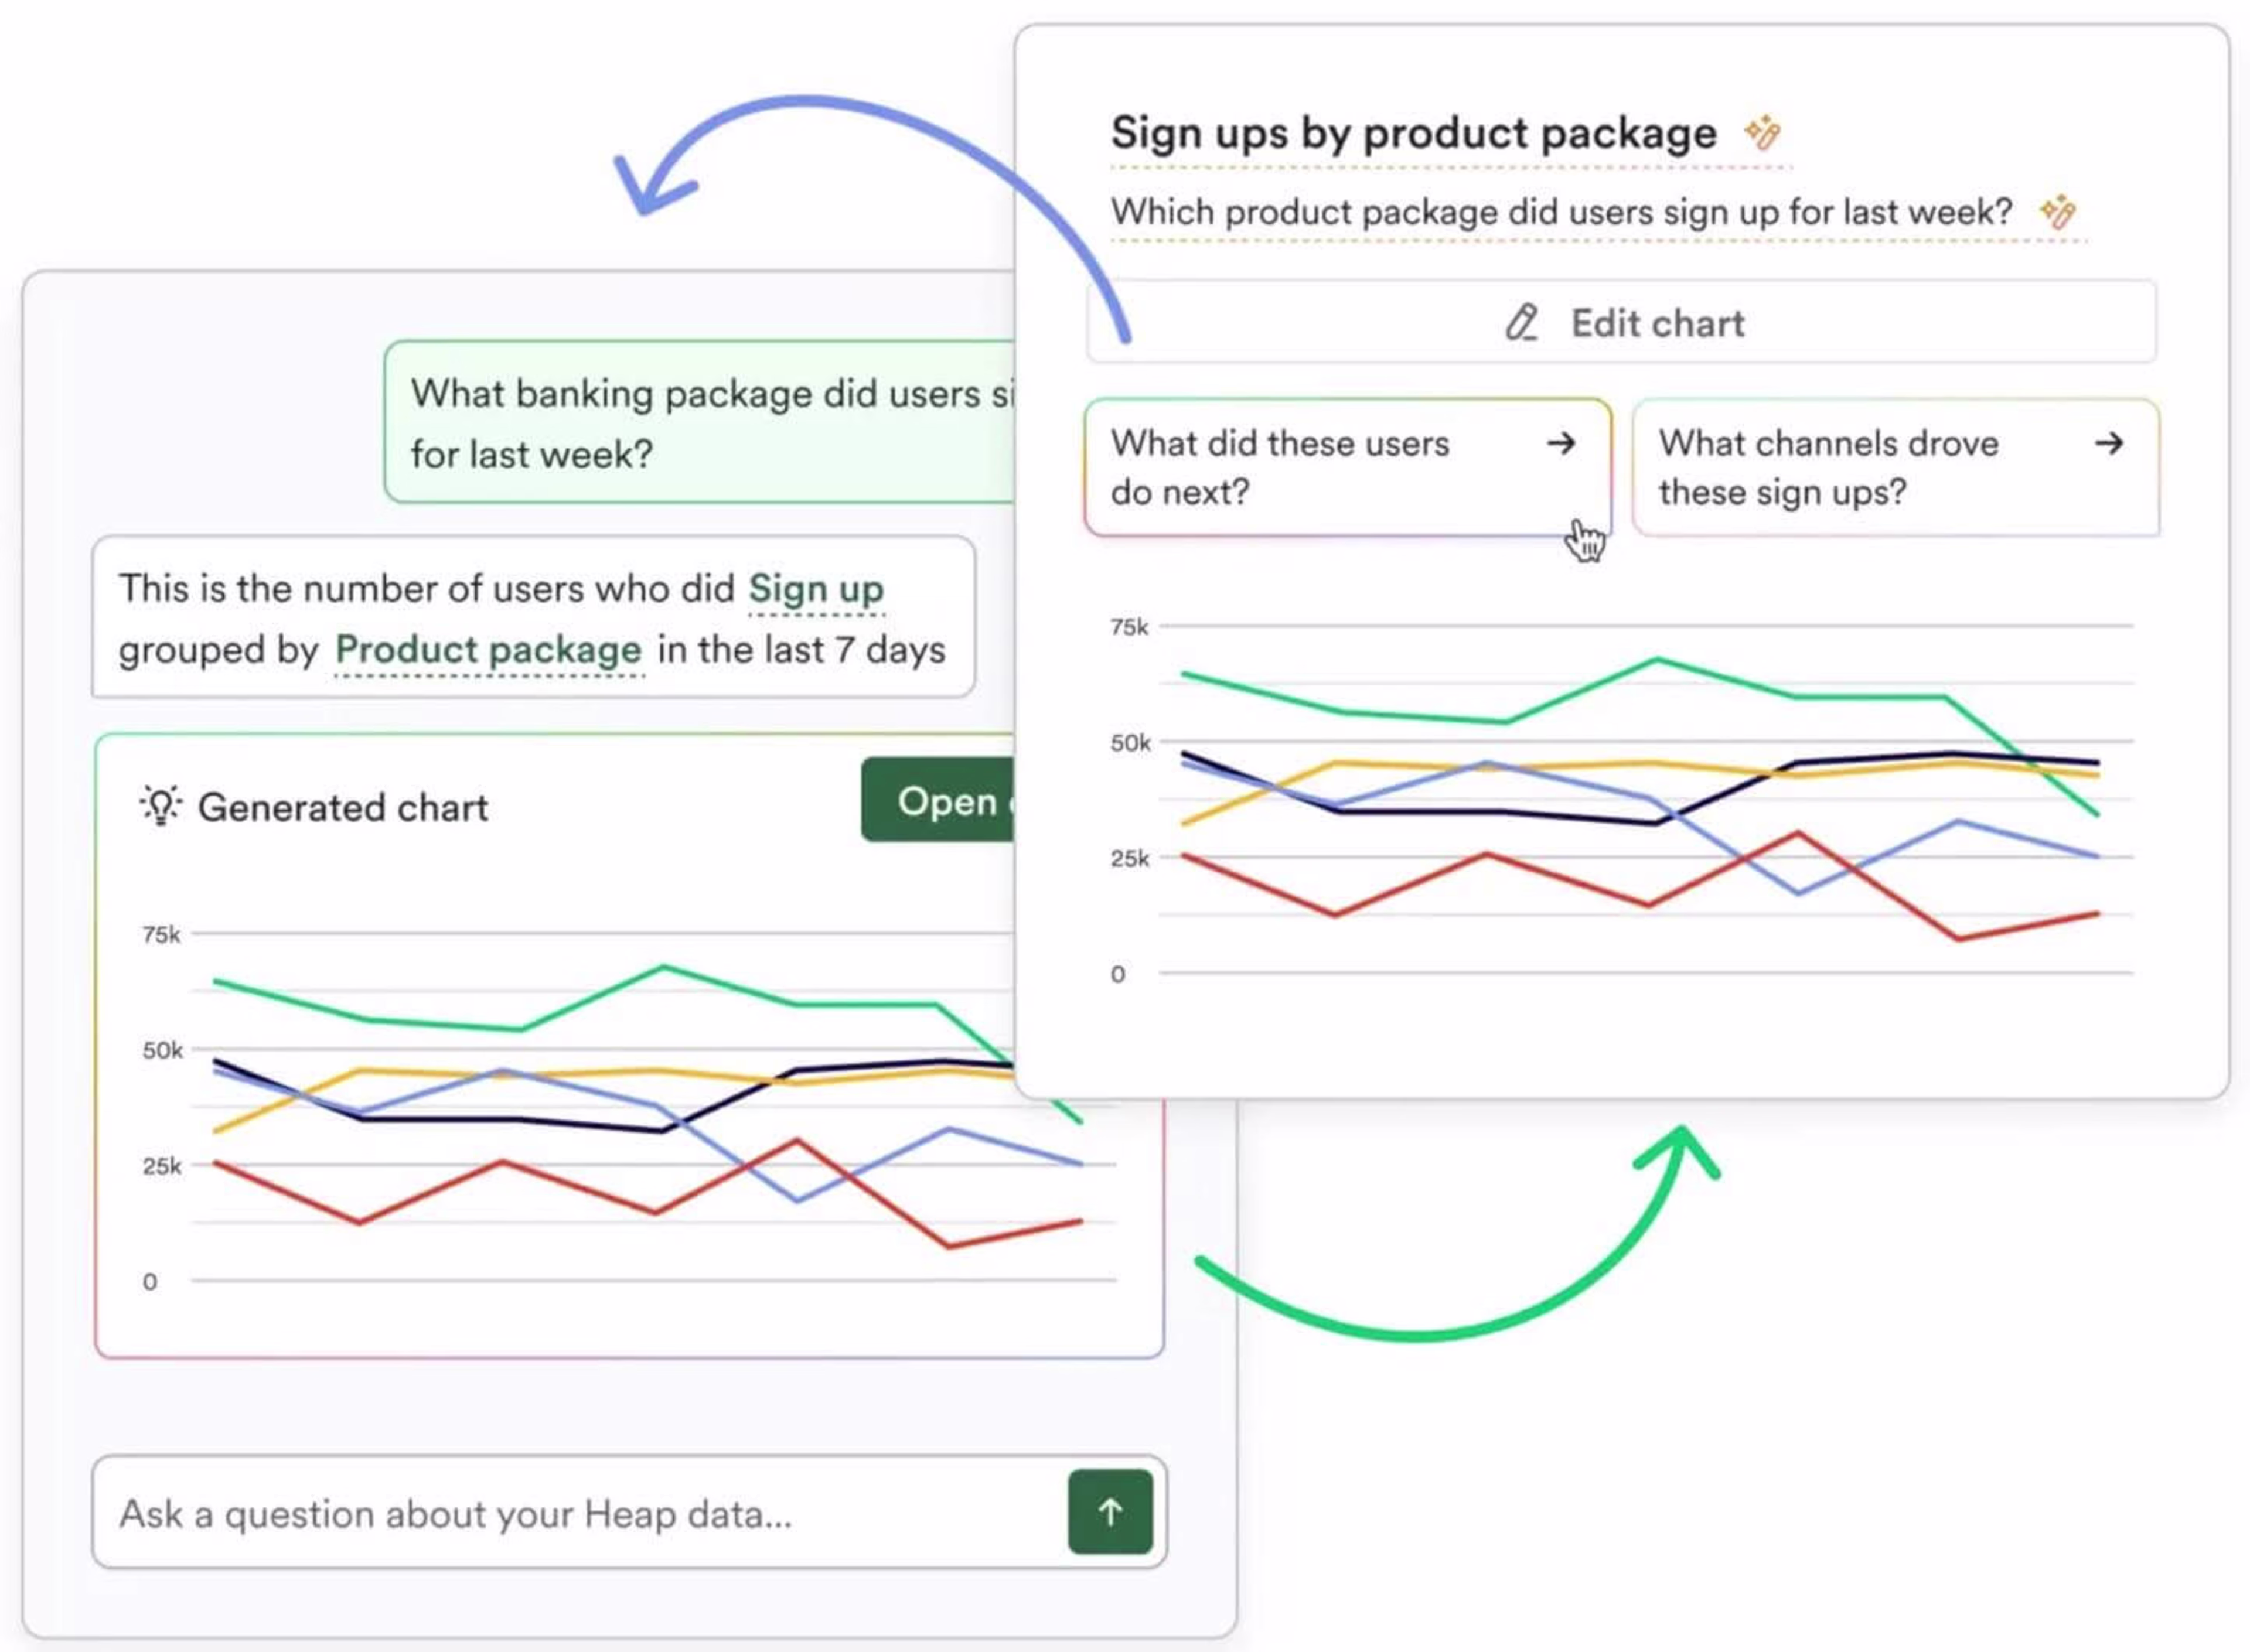Click the green Open button on generated chart
The height and width of the screenshot is (1652, 2250).
pos(938,800)
